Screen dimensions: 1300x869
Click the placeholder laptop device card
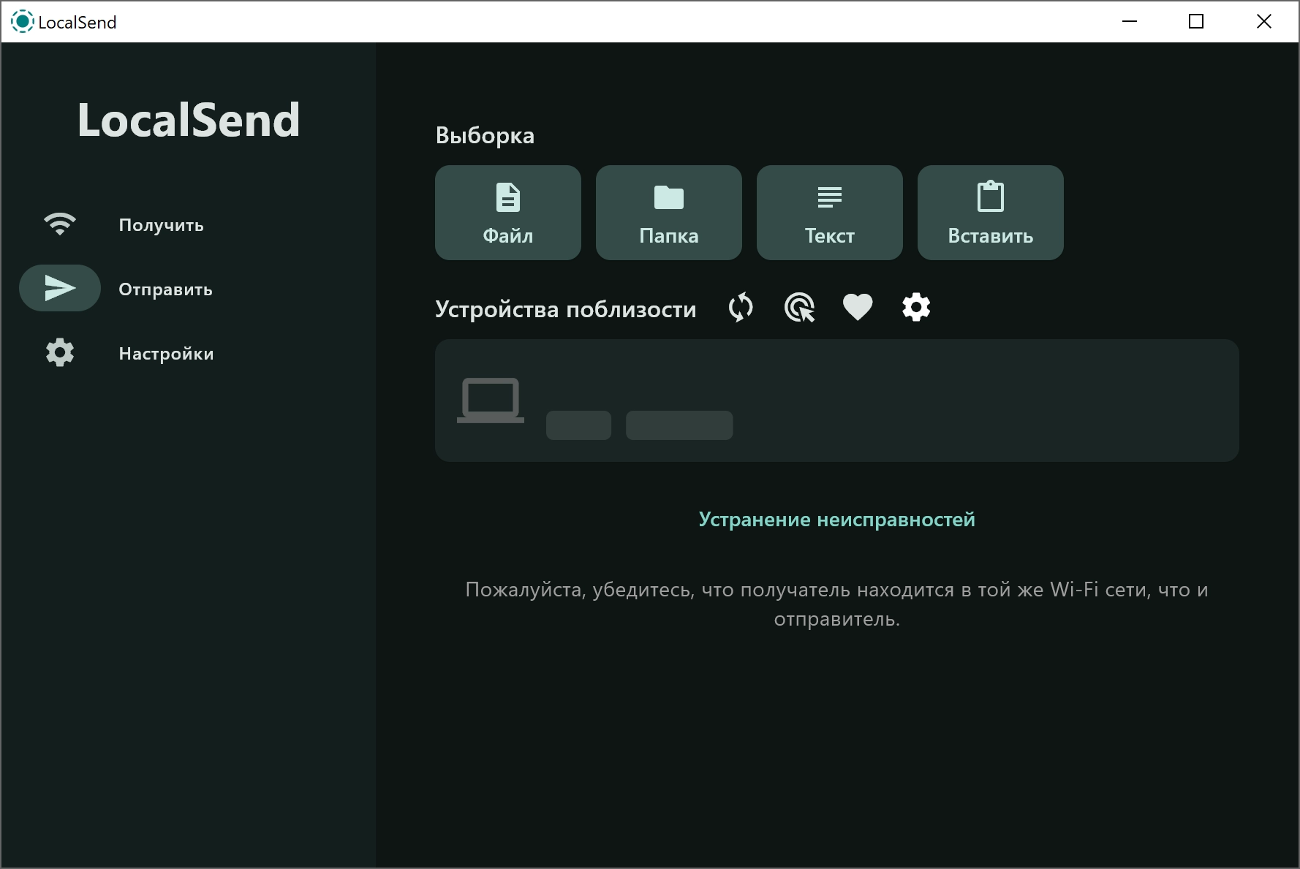coord(836,401)
